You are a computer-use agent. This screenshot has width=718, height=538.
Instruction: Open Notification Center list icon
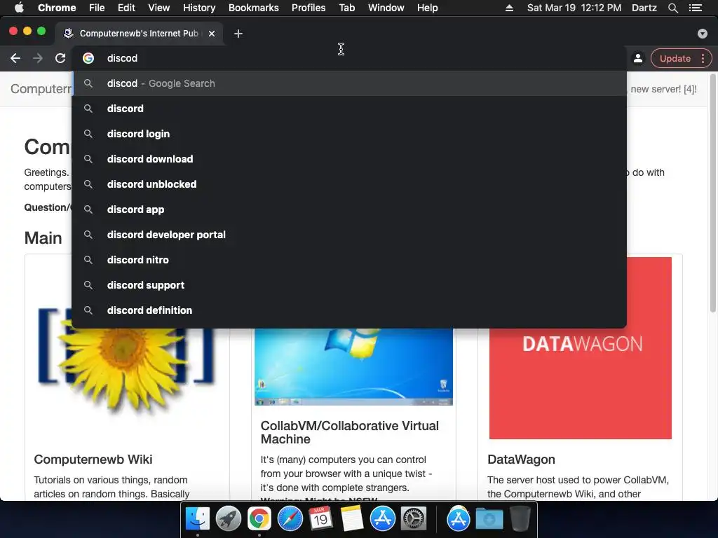click(696, 8)
